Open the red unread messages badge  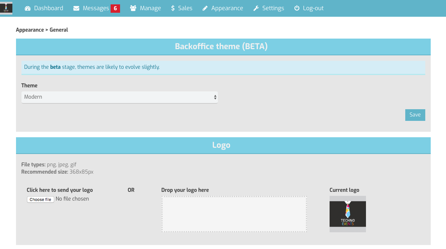point(115,8)
